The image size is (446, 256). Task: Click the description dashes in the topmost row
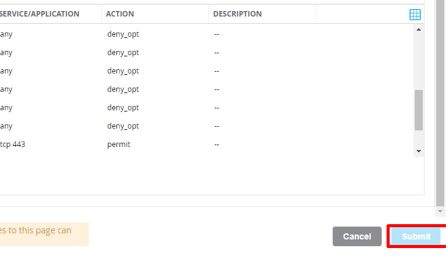217,34
